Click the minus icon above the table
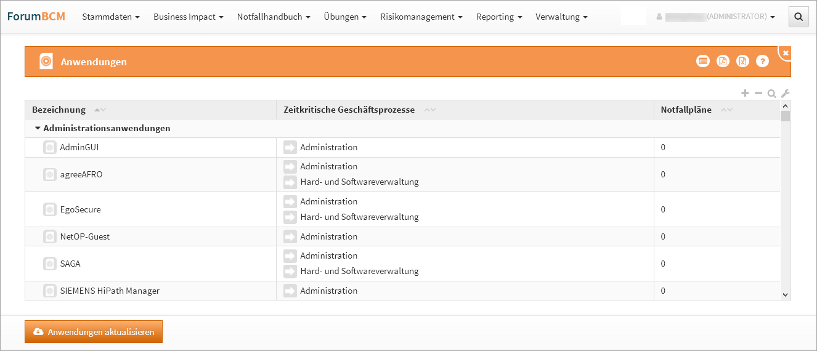The height and width of the screenshot is (351, 817). (x=758, y=93)
